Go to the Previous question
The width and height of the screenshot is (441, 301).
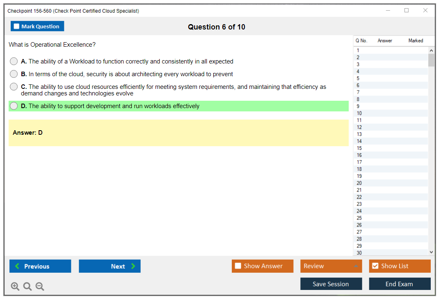tap(40, 266)
